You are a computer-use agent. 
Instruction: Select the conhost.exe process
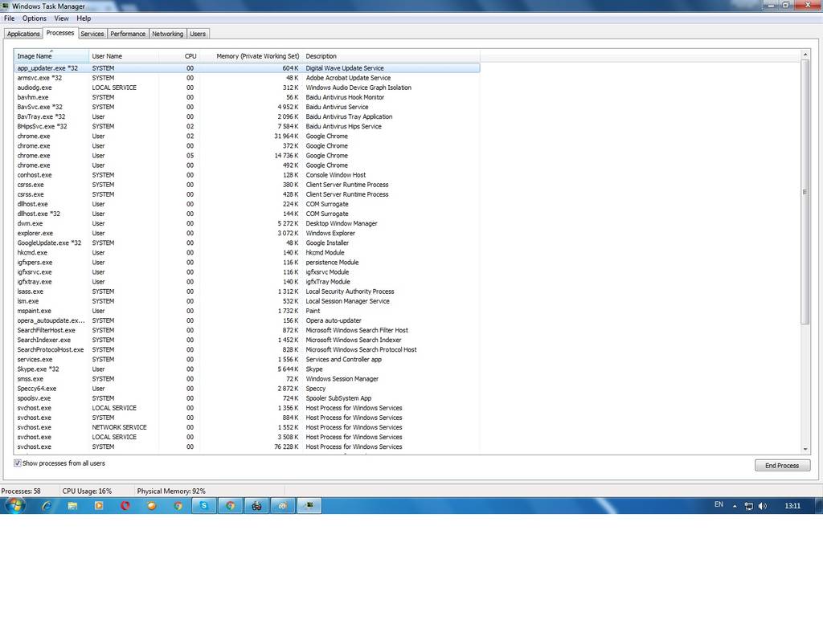coord(247,174)
